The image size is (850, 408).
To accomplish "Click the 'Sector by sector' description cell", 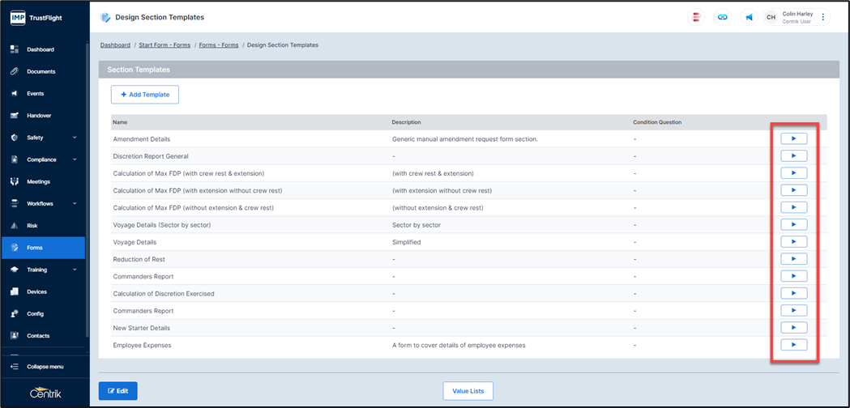I will coord(416,225).
